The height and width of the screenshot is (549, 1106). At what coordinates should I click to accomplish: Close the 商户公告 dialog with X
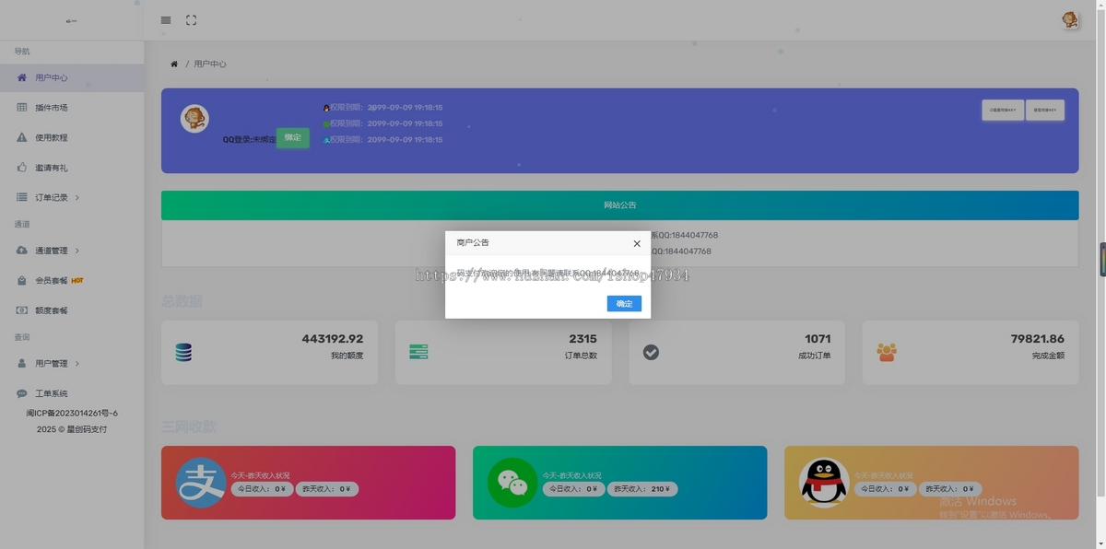636,243
